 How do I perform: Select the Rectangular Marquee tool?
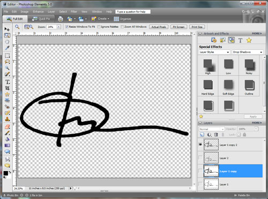pos(7,55)
